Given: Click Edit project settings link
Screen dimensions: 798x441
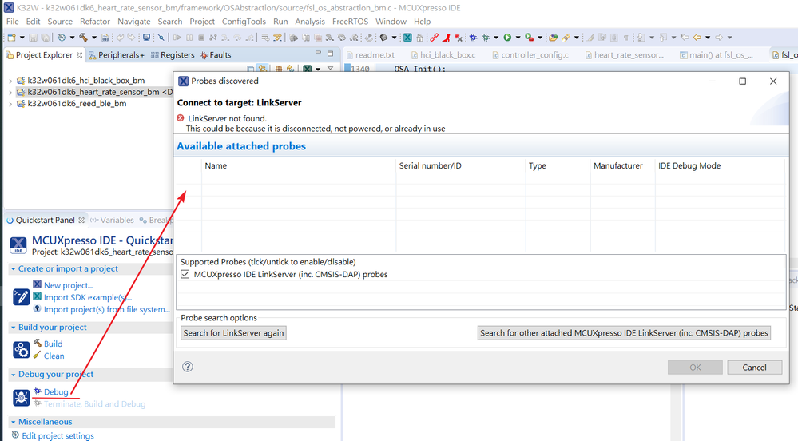Looking at the screenshot, I should click(58, 436).
